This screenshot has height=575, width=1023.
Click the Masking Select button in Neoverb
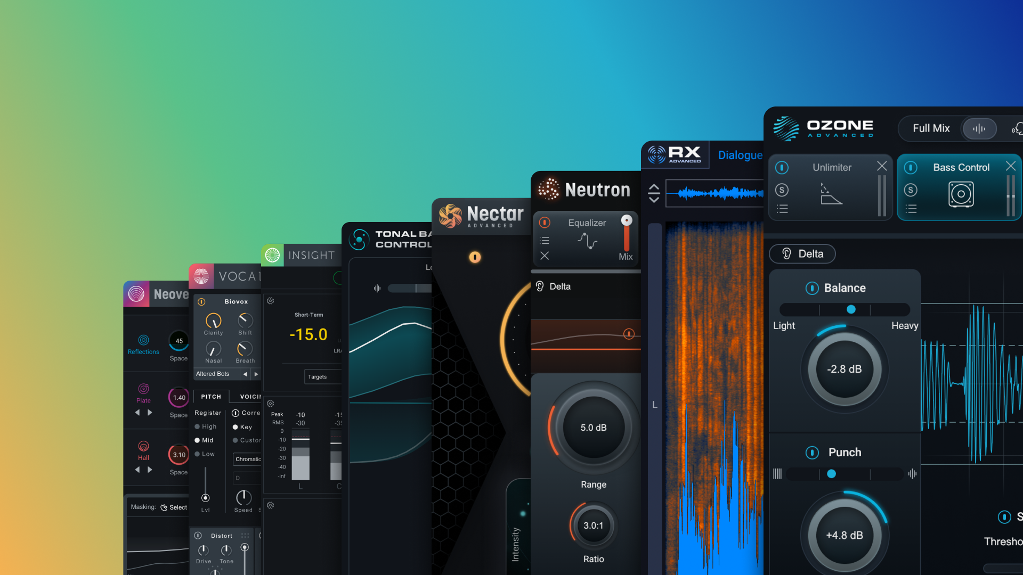174,507
